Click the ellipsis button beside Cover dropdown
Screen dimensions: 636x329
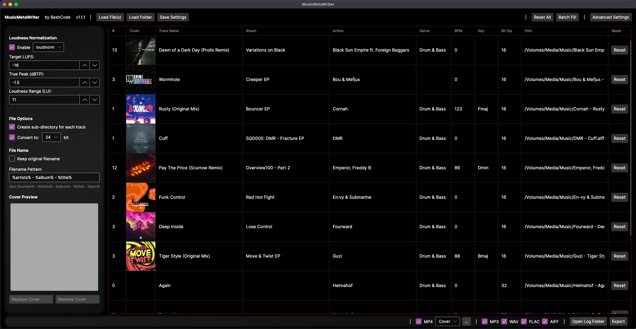click(467, 321)
